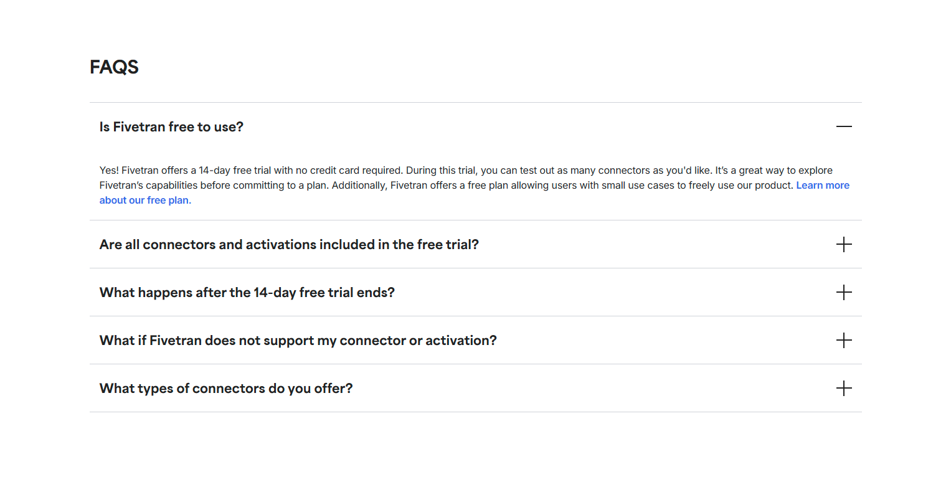This screenshot has width=951, height=487.
Task: Click the plus icon beside unsupported connector question
Action: 844,340
